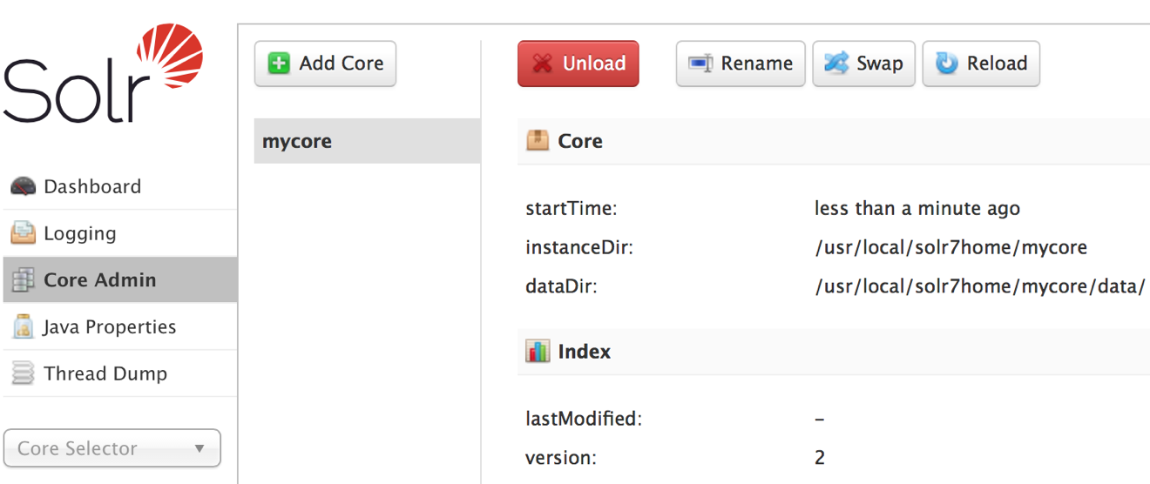Click the Core section header
The height and width of the screenshot is (484, 1150).
(x=834, y=141)
